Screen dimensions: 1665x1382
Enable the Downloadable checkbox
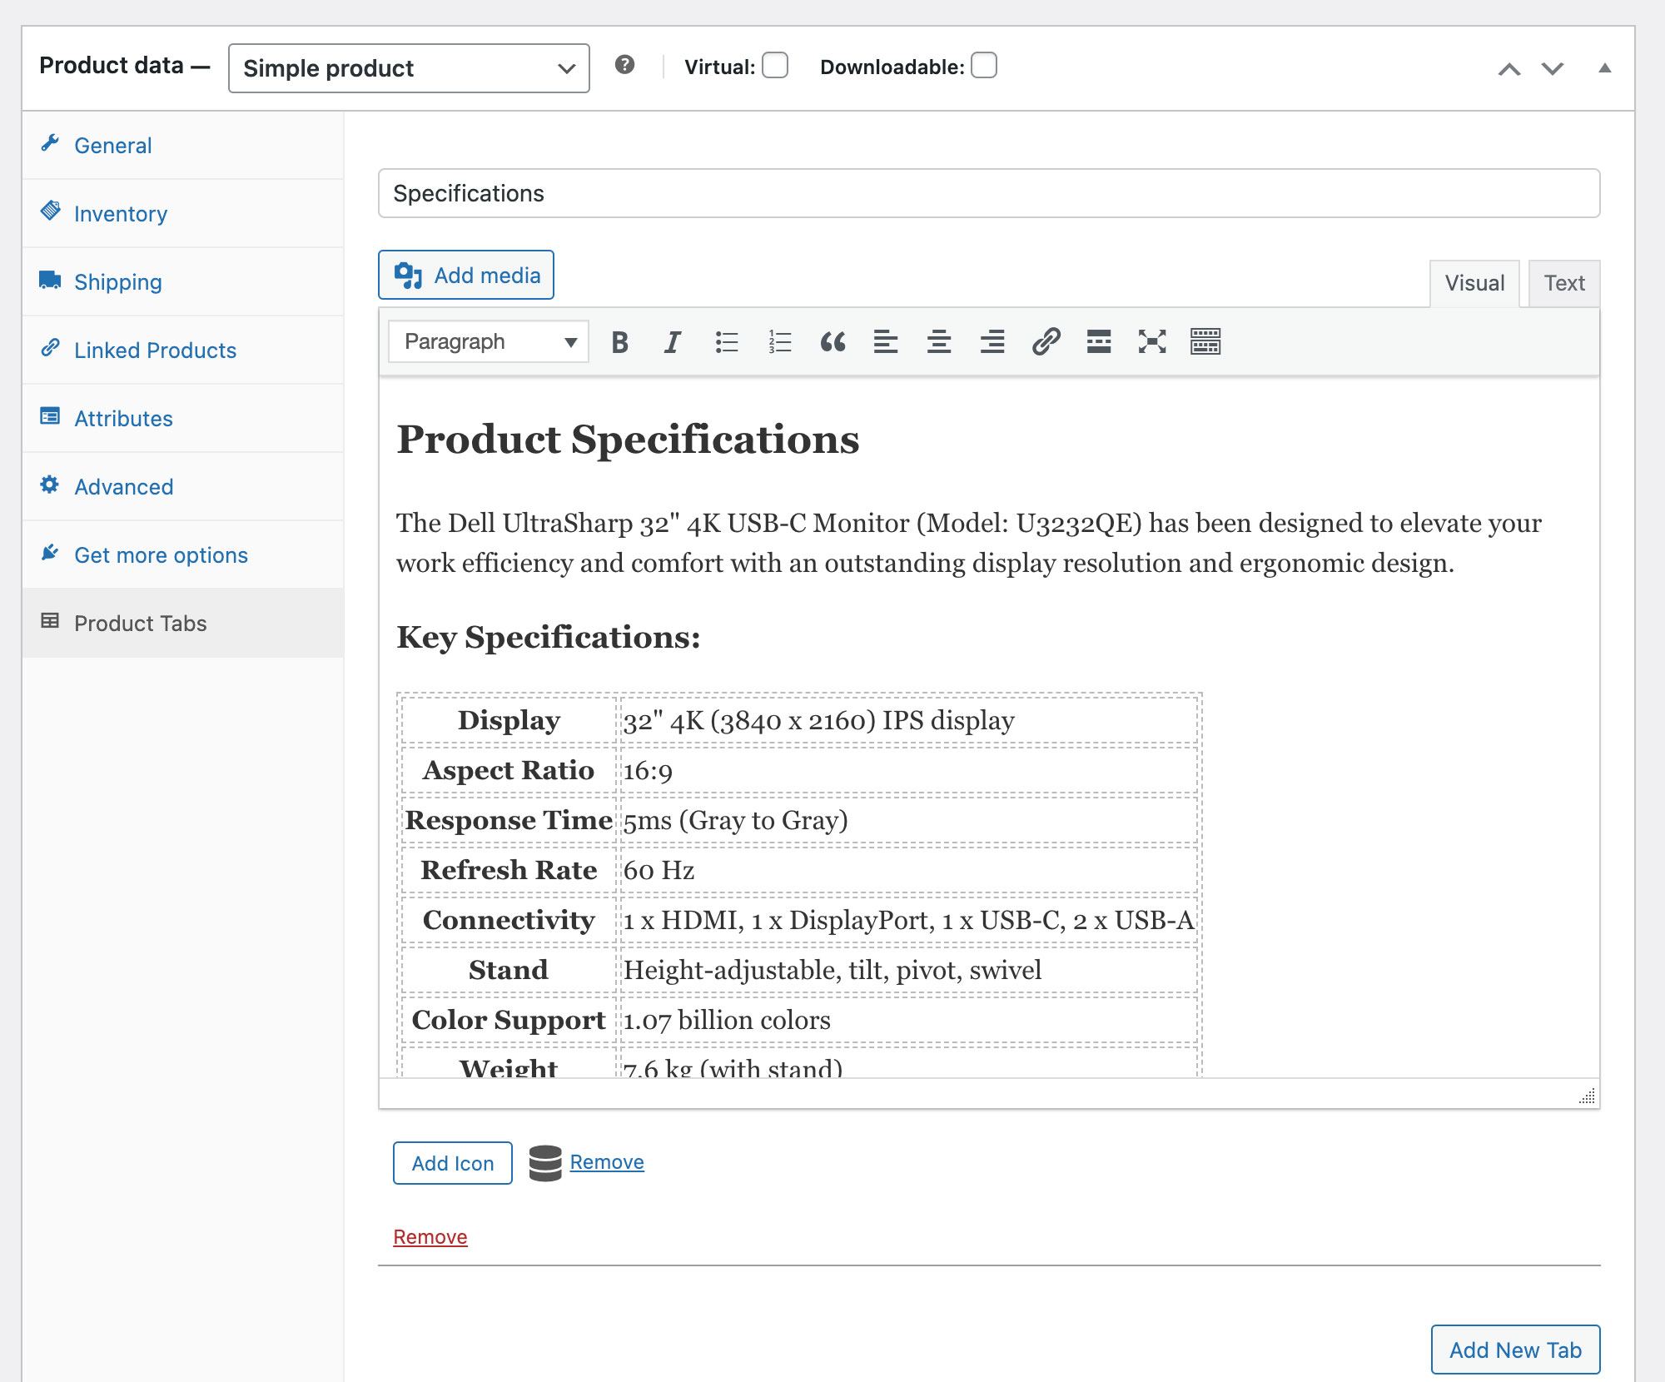click(983, 66)
